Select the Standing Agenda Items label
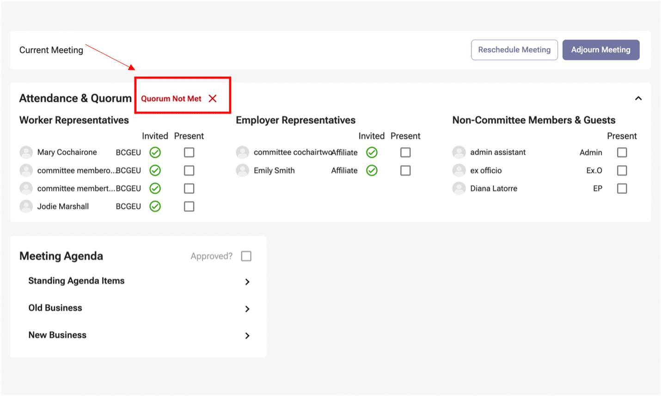 point(76,281)
